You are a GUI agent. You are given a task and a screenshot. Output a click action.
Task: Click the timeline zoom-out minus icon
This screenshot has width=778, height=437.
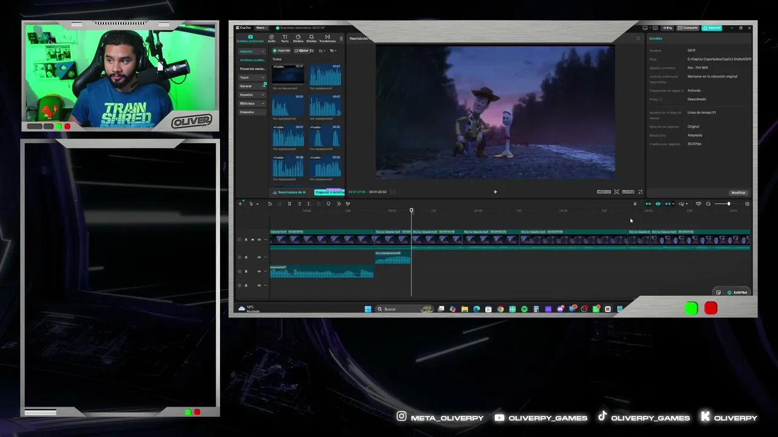tap(708, 204)
